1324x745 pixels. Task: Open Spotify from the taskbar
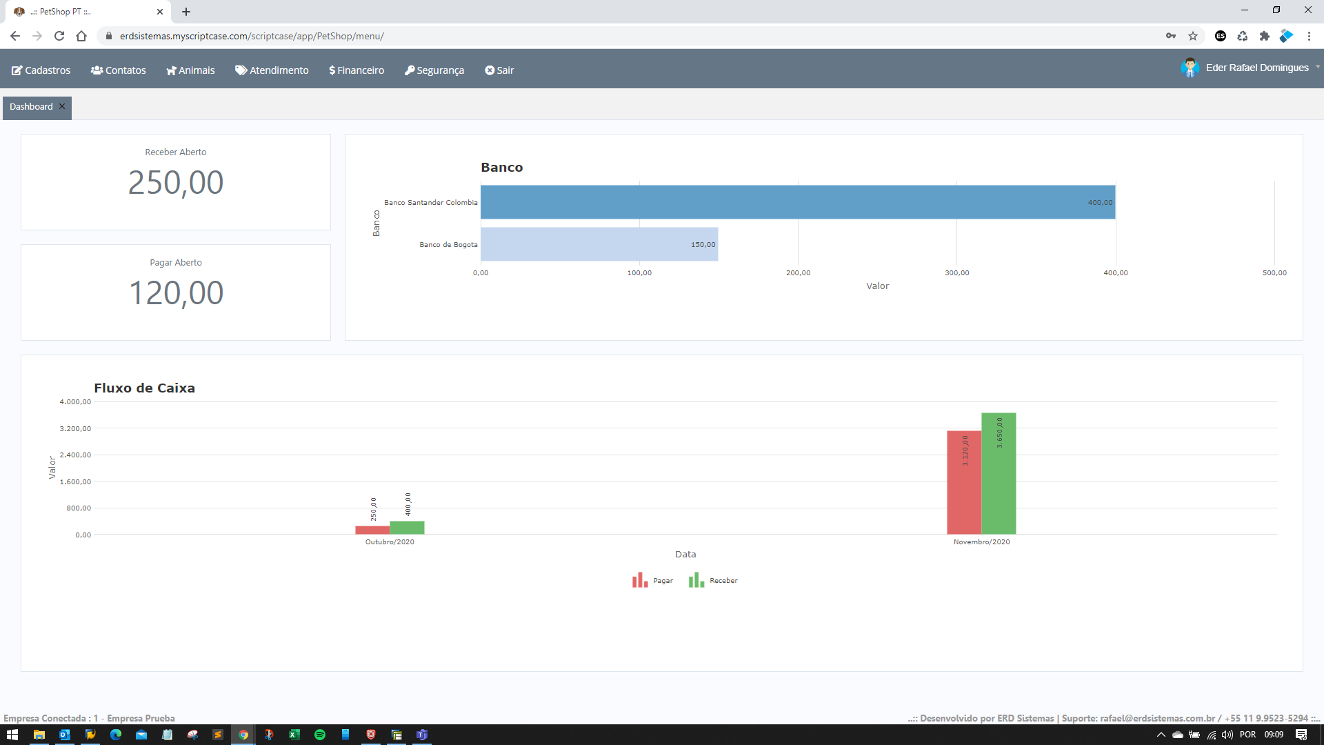point(320,735)
